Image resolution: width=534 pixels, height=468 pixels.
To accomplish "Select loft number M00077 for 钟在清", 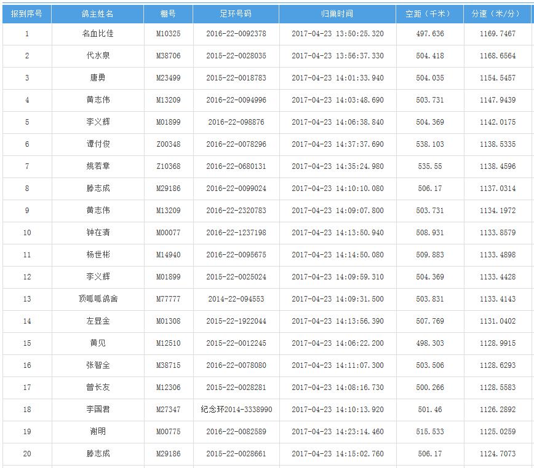I will pyautogui.click(x=168, y=233).
